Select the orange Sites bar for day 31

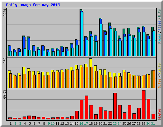[x=154, y=79]
